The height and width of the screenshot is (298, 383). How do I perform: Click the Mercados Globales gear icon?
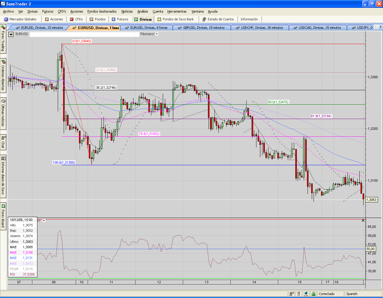6,19
